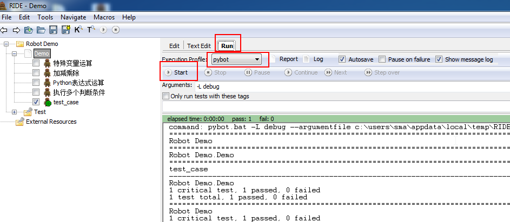
Task: Enable Only run tests with these tags
Action: click(x=166, y=96)
